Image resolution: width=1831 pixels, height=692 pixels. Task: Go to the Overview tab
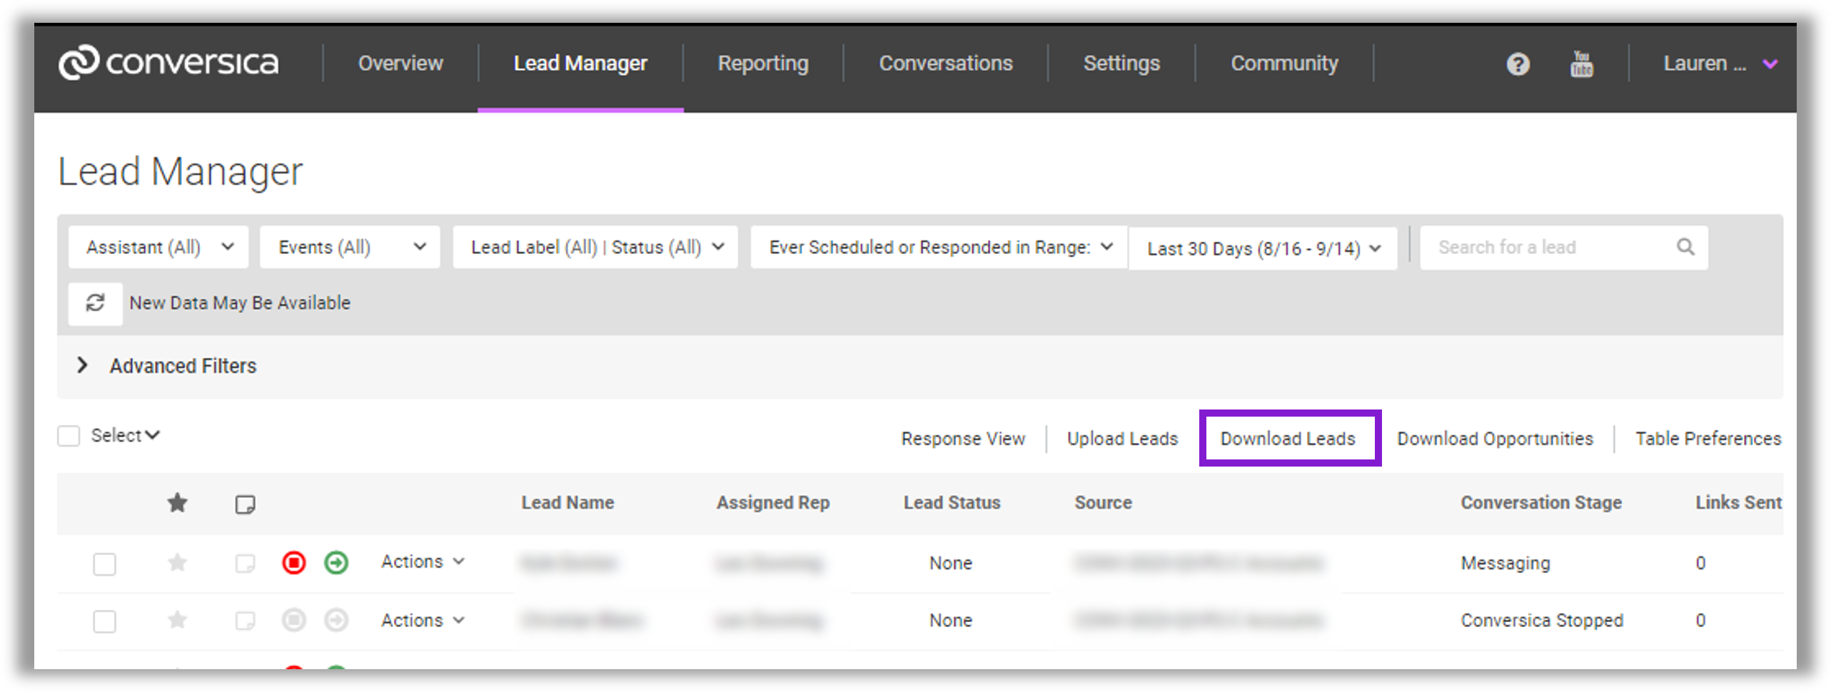400,63
